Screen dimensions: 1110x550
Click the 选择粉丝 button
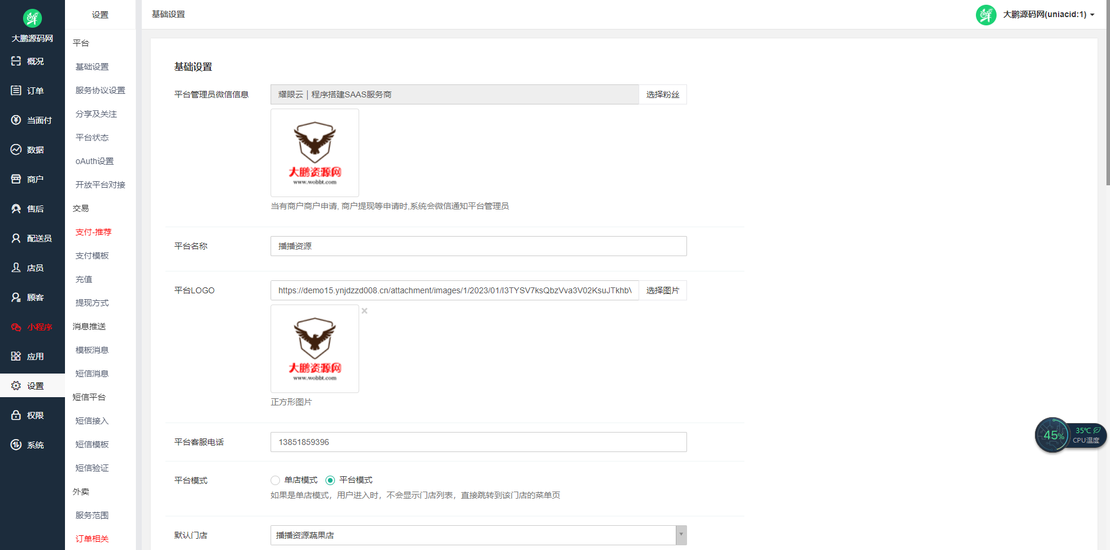662,94
